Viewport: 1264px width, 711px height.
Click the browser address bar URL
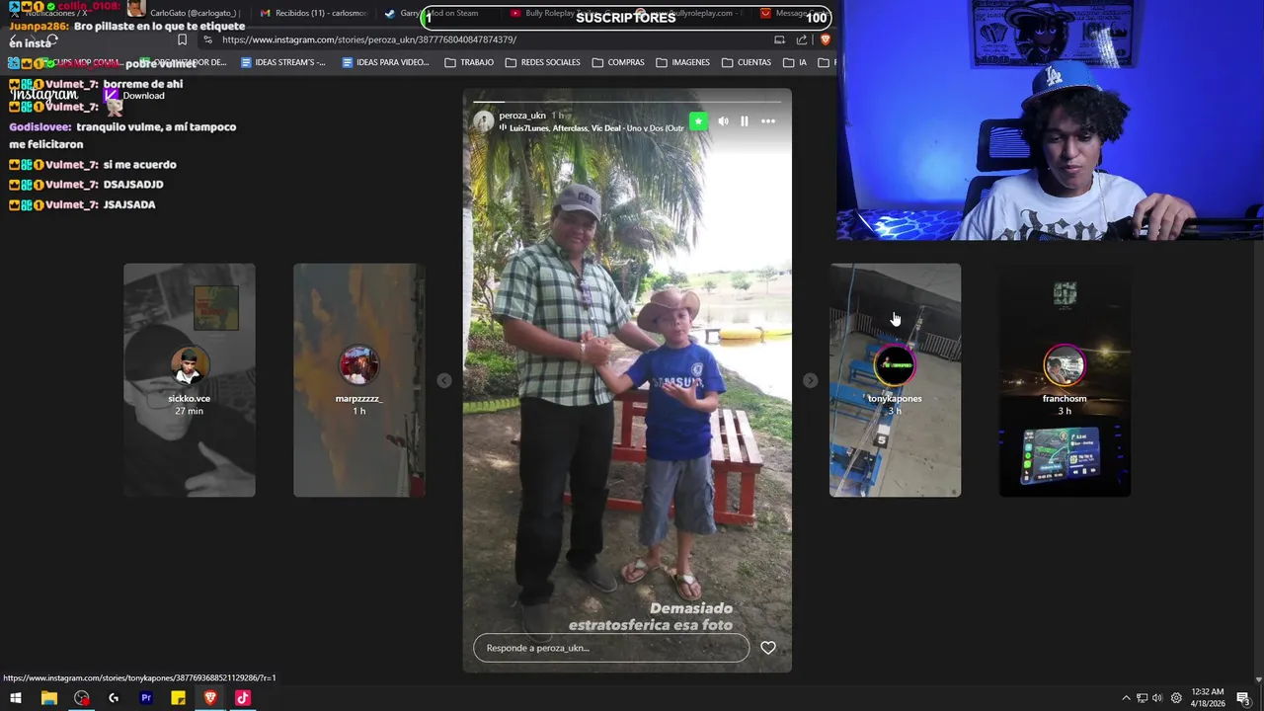tap(369, 39)
